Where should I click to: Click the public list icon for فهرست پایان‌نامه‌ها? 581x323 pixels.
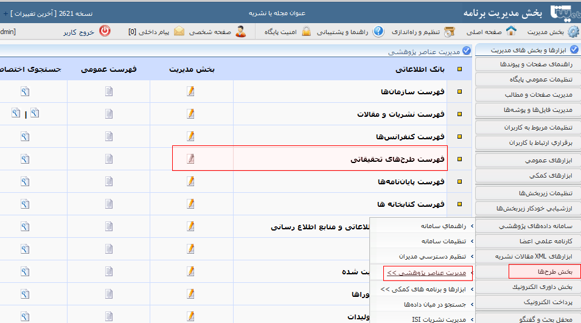pos(109,181)
